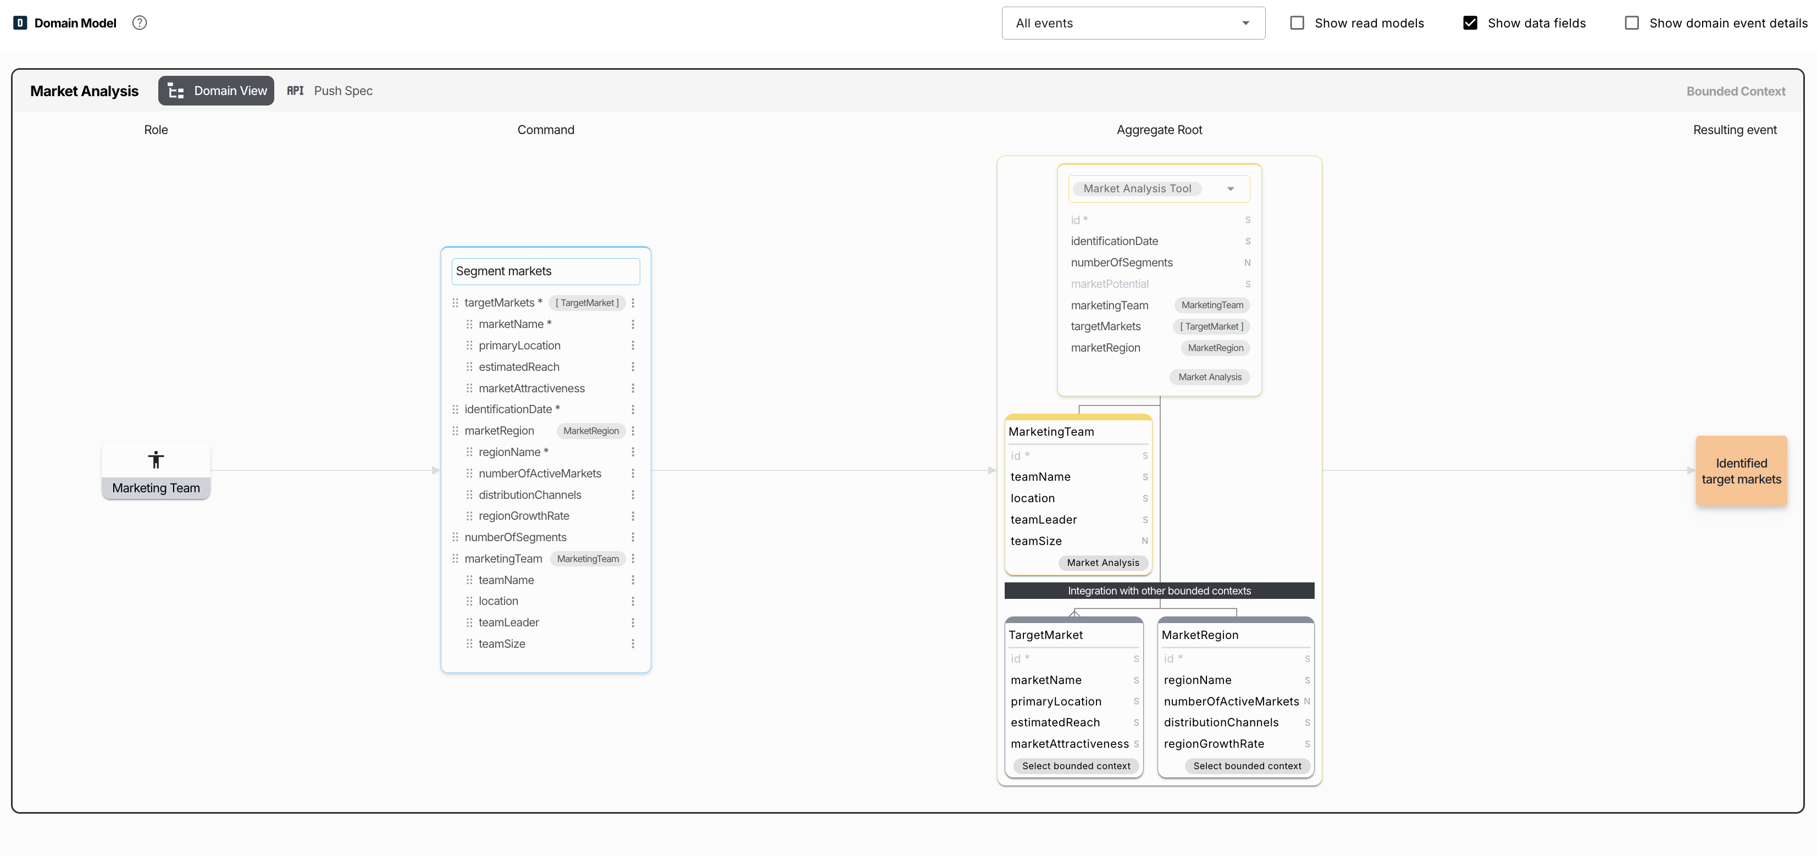Grab the drag handle of regionName field
Screen dimensions: 1817x856
point(469,452)
